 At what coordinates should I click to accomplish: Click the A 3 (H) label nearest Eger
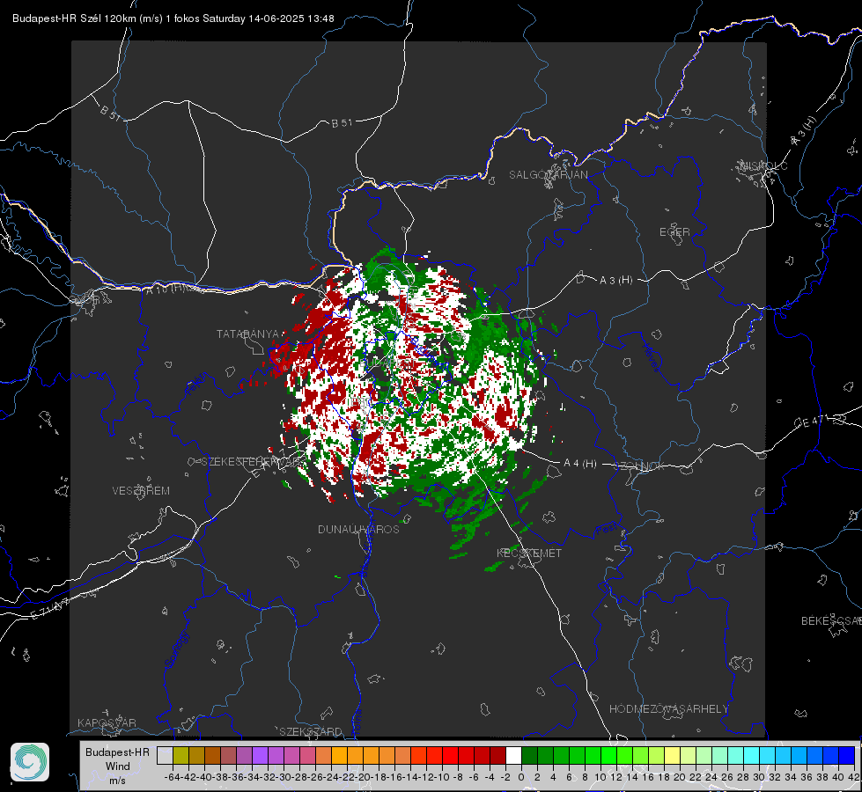(615, 281)
